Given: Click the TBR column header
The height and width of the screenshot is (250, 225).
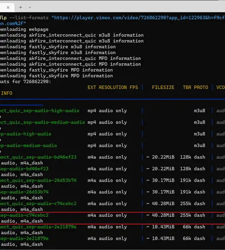Looking at the screenshot, I should pyautogui.click(x=187, y=87).
